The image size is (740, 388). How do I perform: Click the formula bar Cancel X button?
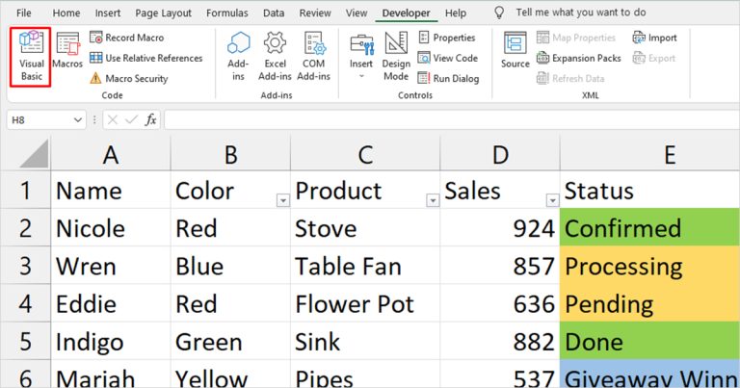coord(113,120)
